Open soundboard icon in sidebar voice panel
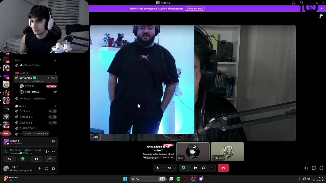Screen dimensions: 326x183 click(50, 159)
